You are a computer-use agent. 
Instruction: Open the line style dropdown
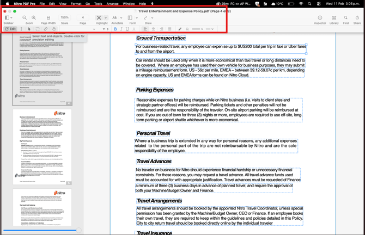pyautogui.click(x=210, y=29)
